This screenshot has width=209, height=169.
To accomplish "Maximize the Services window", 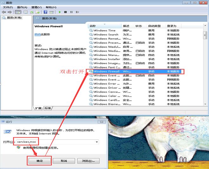I will tap(195, 3).
